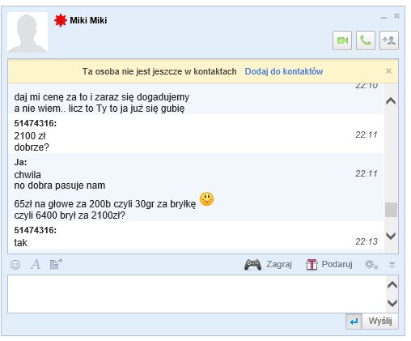Add a person to the conversation

tap(389, 40)
